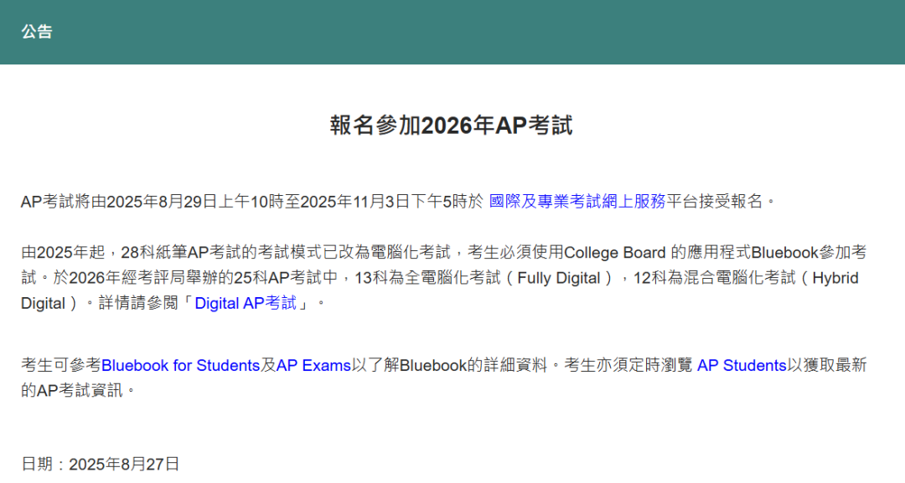Image resolution: width=905 pixels, height=483 pixels.
Task: Click the "College Board" text
Action: (x=615, y=253)
